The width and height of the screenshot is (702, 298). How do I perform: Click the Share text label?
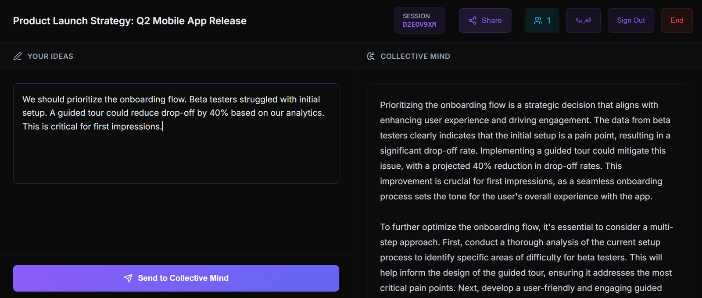coord(491,21)
